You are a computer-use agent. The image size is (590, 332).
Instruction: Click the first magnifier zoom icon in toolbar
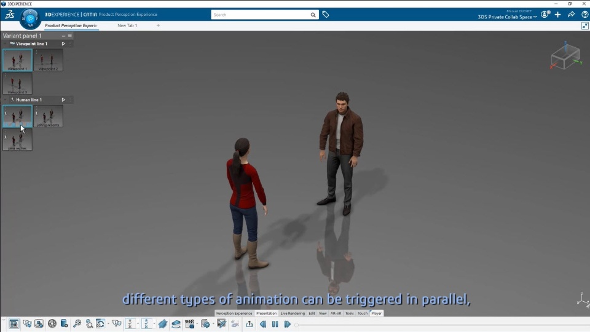point(77,324)
